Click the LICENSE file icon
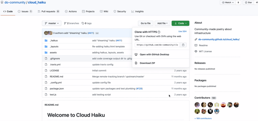The image size is (258, 121). [46, 71]
